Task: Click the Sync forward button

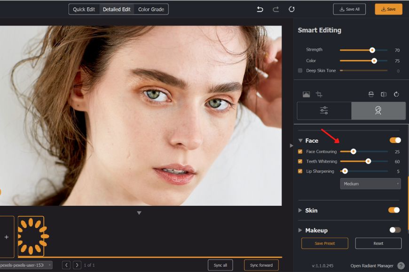Action: point(261,264)
